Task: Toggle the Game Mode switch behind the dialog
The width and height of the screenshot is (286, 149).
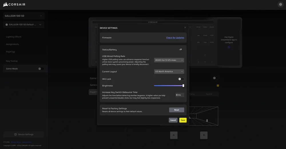Action: coord(216,78)
